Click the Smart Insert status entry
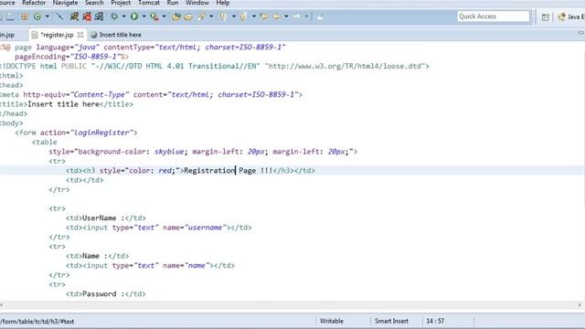 [x=391, y=321]
